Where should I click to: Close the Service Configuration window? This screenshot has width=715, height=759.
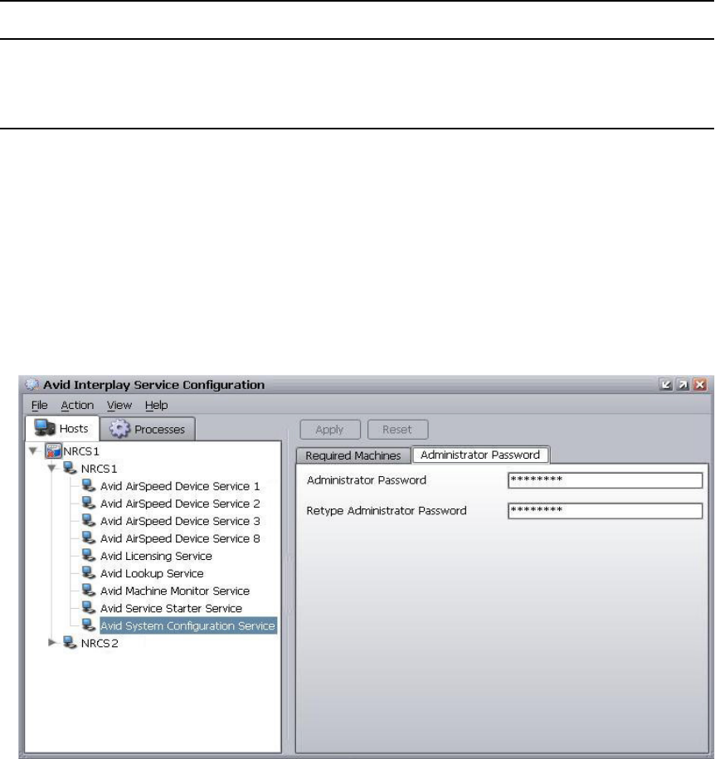click(x=700, y=384)
